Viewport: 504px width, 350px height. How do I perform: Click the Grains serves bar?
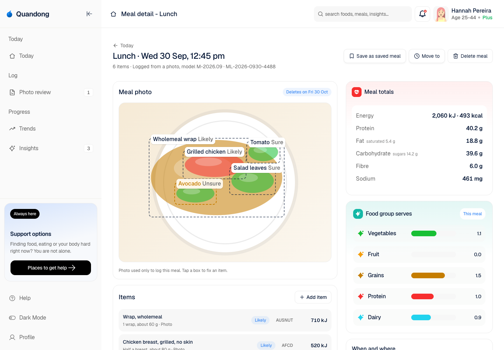coord(434,275)
